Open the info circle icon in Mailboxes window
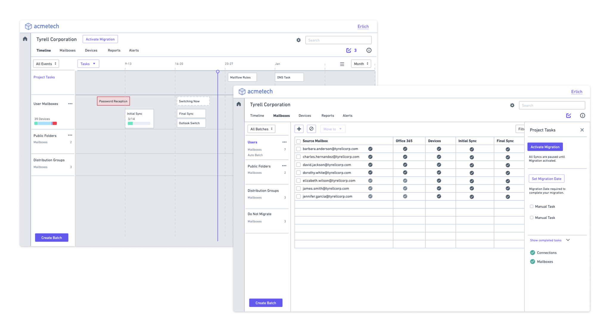The image size is (610, 331). coord(582,115)
